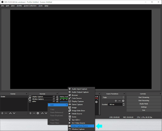Click the Duration 300 ms field
This screenshot has width=162, height=131.
115,105
